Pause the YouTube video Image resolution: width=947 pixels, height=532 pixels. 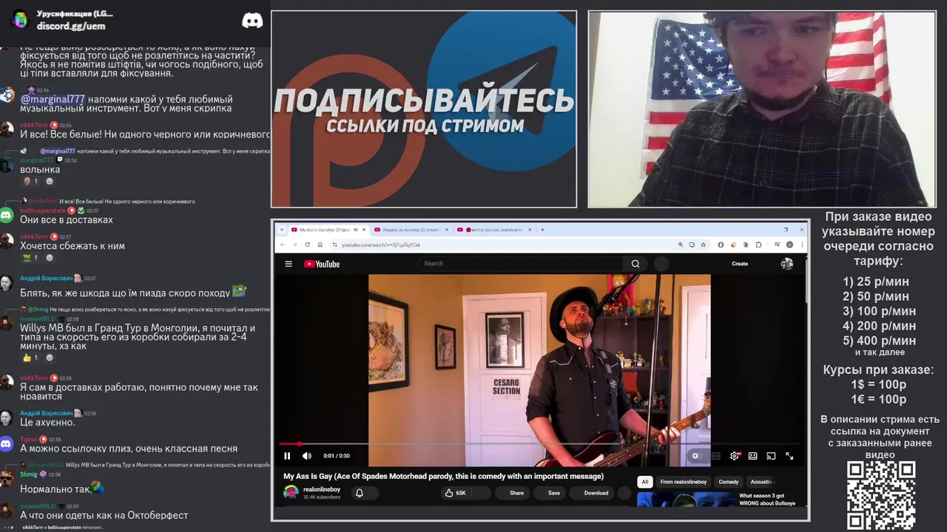point(287,456)
